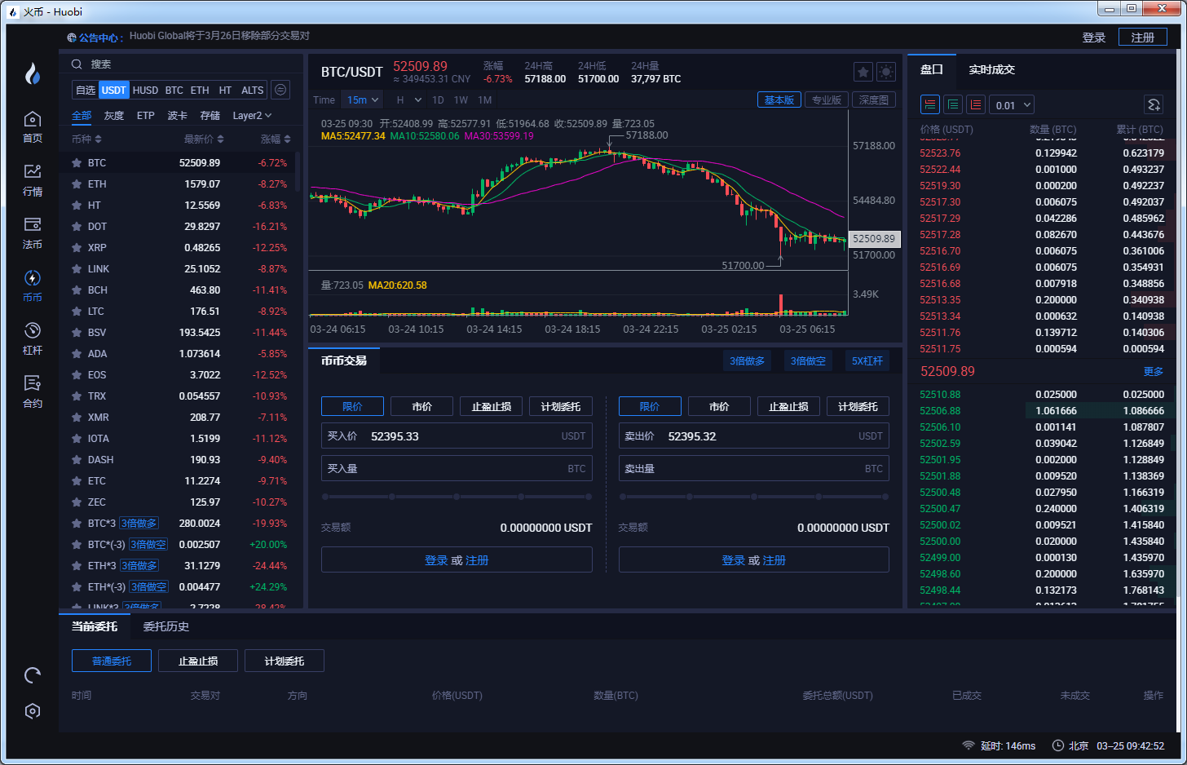Select the 自选 favorites tab
The width and height of the screenshot is (1187, 765).
(x=86, y=91)
